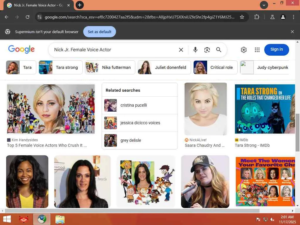Open the browser profile avatar

pos(283,17)
